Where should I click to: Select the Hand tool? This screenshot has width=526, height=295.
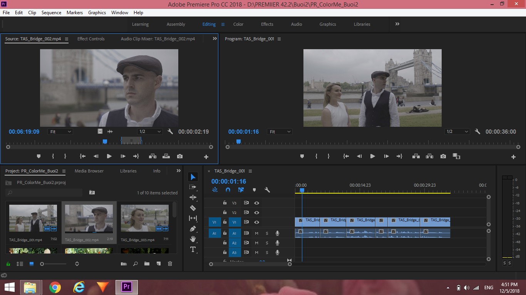(193, 239)
